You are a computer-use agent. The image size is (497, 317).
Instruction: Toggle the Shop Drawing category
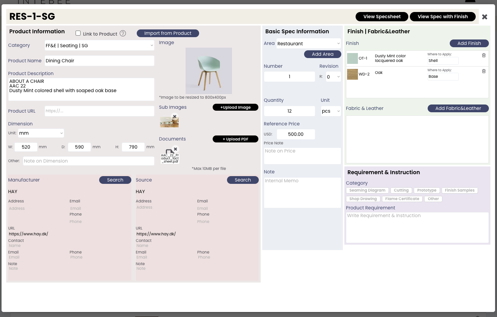pyautogui.click(x=363, y=199)
